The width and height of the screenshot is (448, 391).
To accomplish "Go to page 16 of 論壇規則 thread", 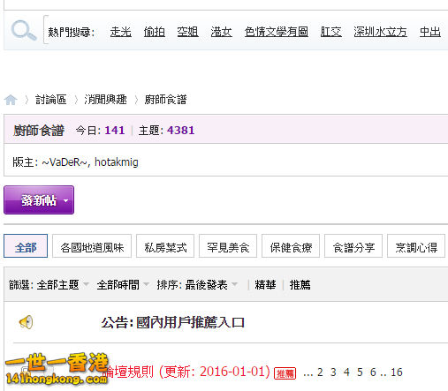I will click(x=397, y=372).
